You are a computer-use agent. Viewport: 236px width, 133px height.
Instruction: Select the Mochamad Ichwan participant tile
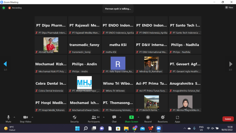84,103
